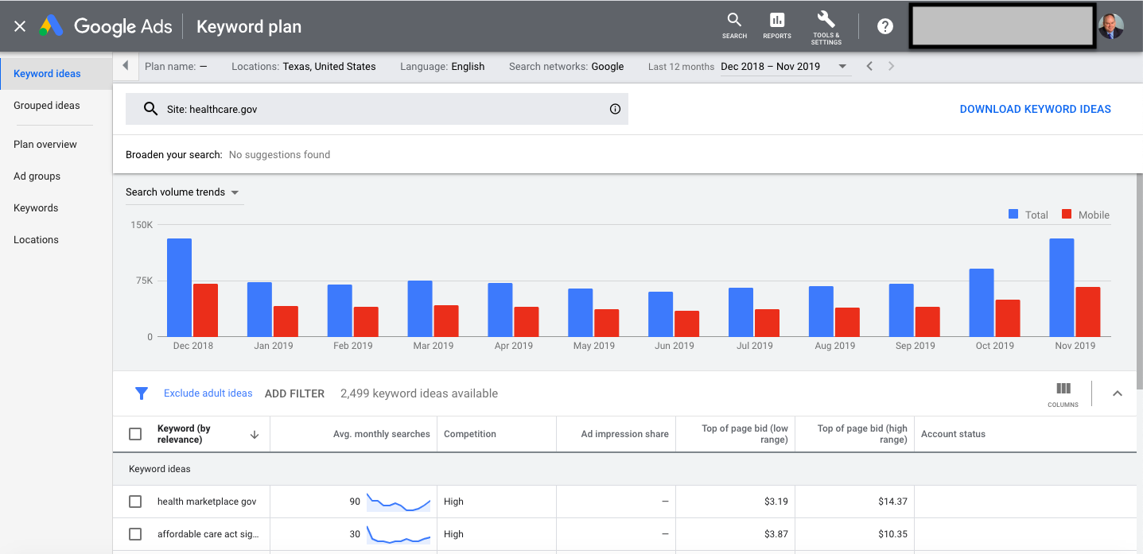Change the English language setting
The width and height of the screenshot is (1143, 554).
(468, 67)
